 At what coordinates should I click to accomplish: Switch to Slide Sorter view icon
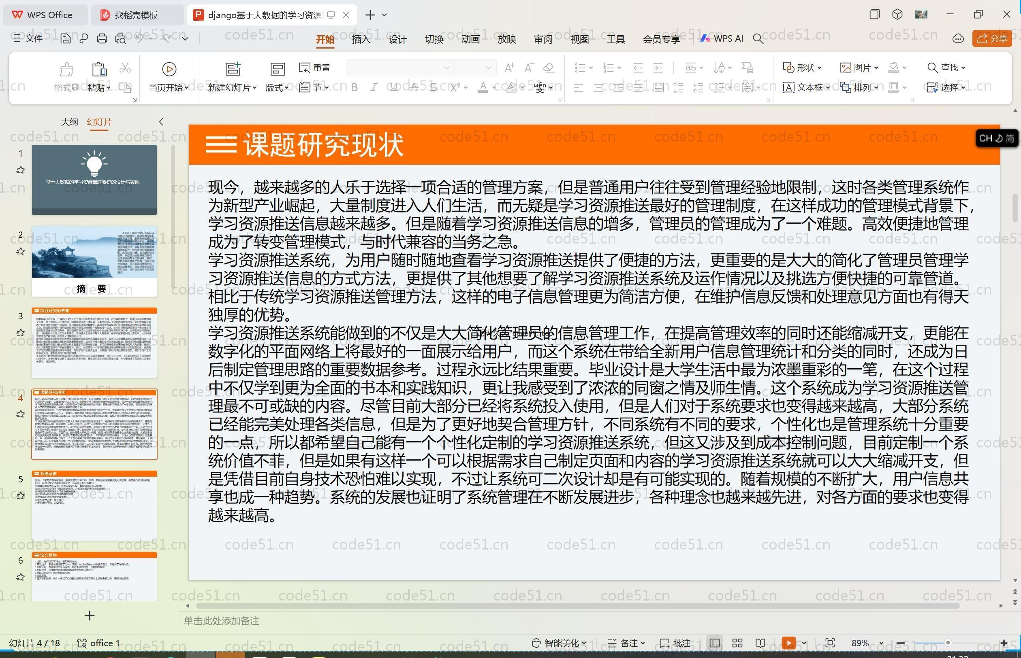[x=737, y=643]
